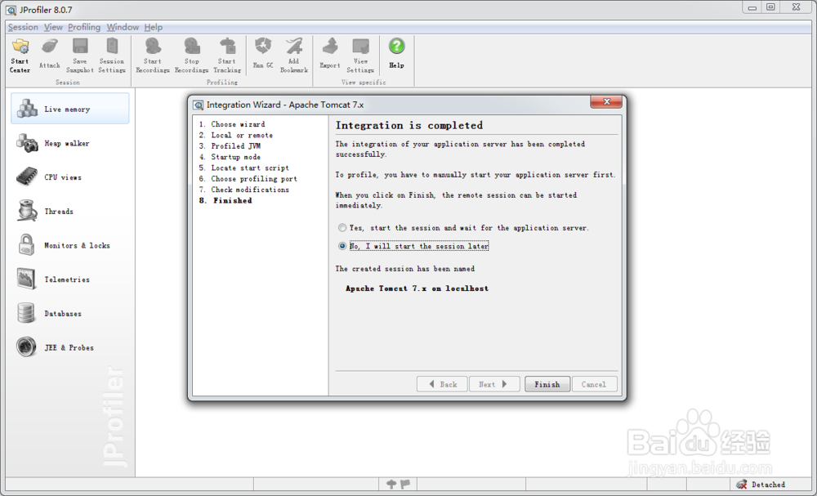Open the Help menu

coord(154,27)
